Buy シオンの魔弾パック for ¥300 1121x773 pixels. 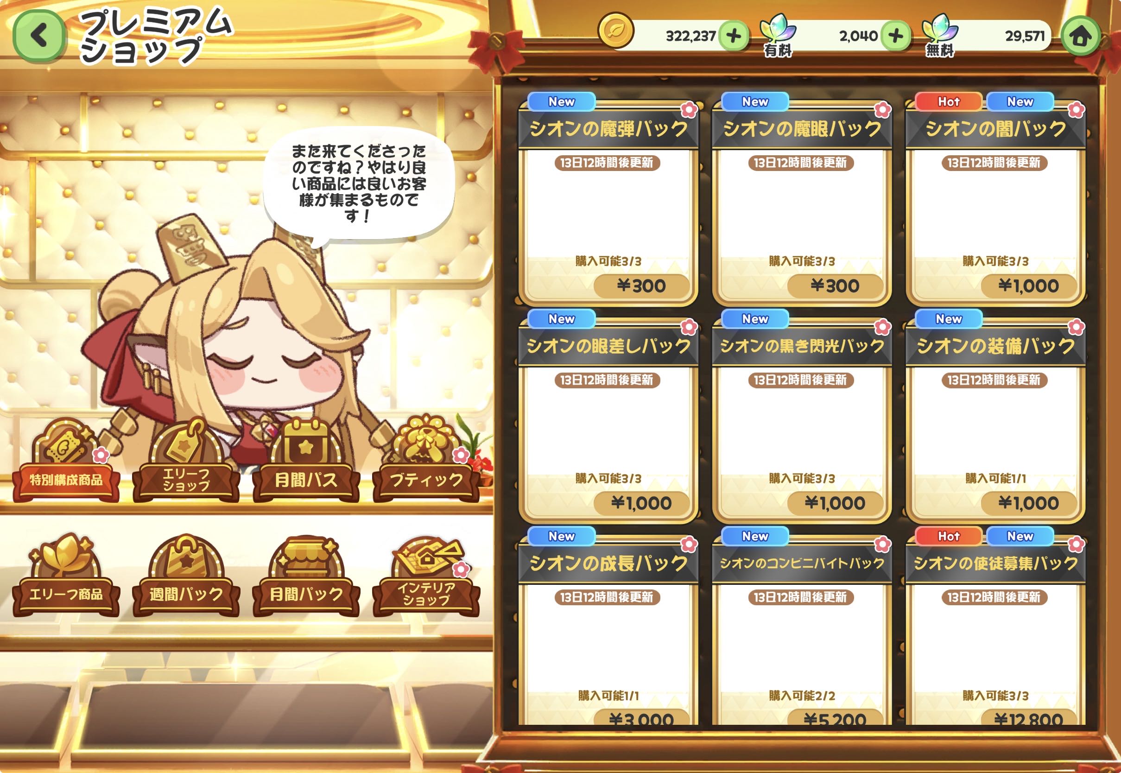(x=642, y=286)
